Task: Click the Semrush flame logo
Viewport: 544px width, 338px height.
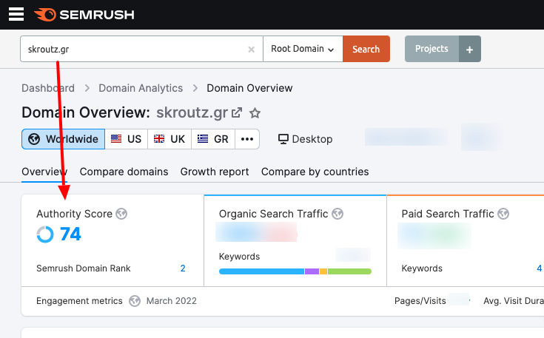Action: point(45,15)
